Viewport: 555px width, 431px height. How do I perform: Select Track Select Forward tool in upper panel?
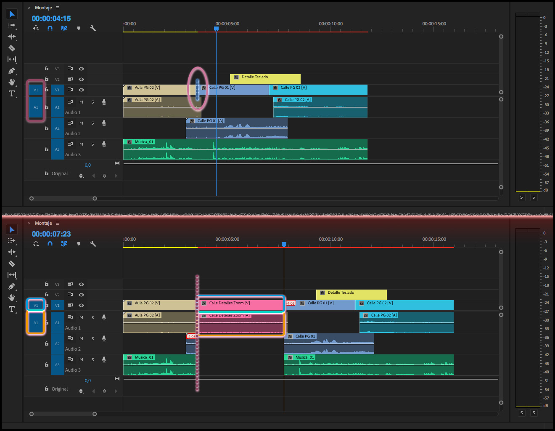coord(12,25)
